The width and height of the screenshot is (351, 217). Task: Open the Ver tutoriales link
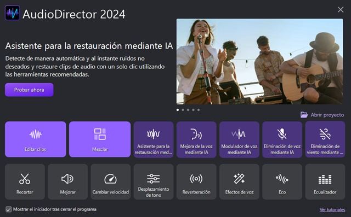(x=332, y=210)
